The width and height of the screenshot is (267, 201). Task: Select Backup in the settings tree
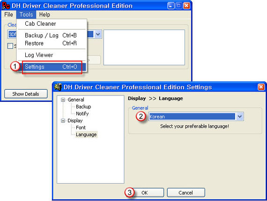click(83, 107)
